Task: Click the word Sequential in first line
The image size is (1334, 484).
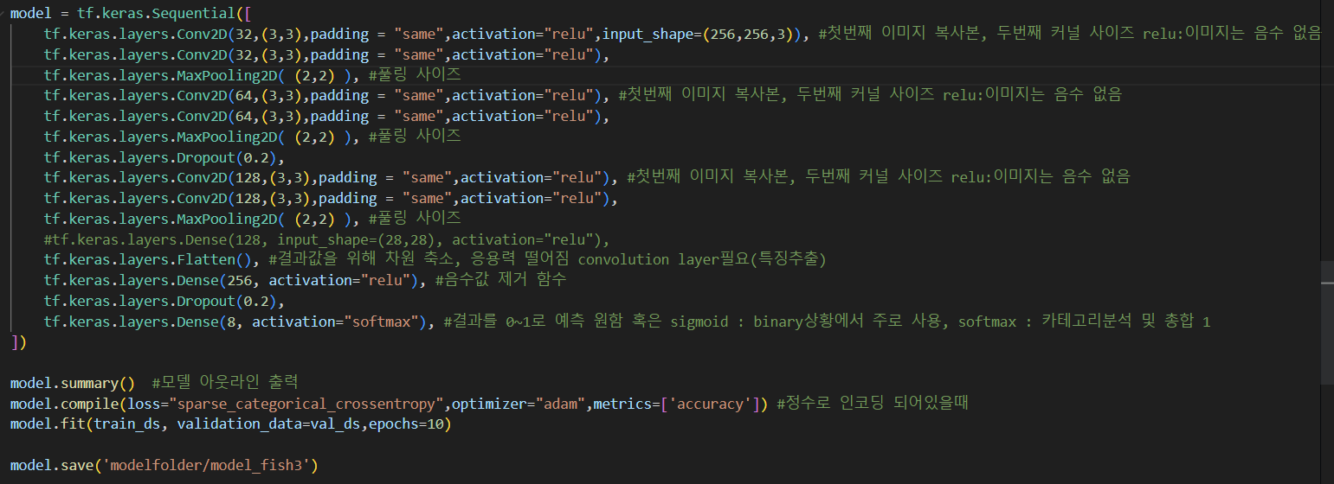Action: coord(194,13)
